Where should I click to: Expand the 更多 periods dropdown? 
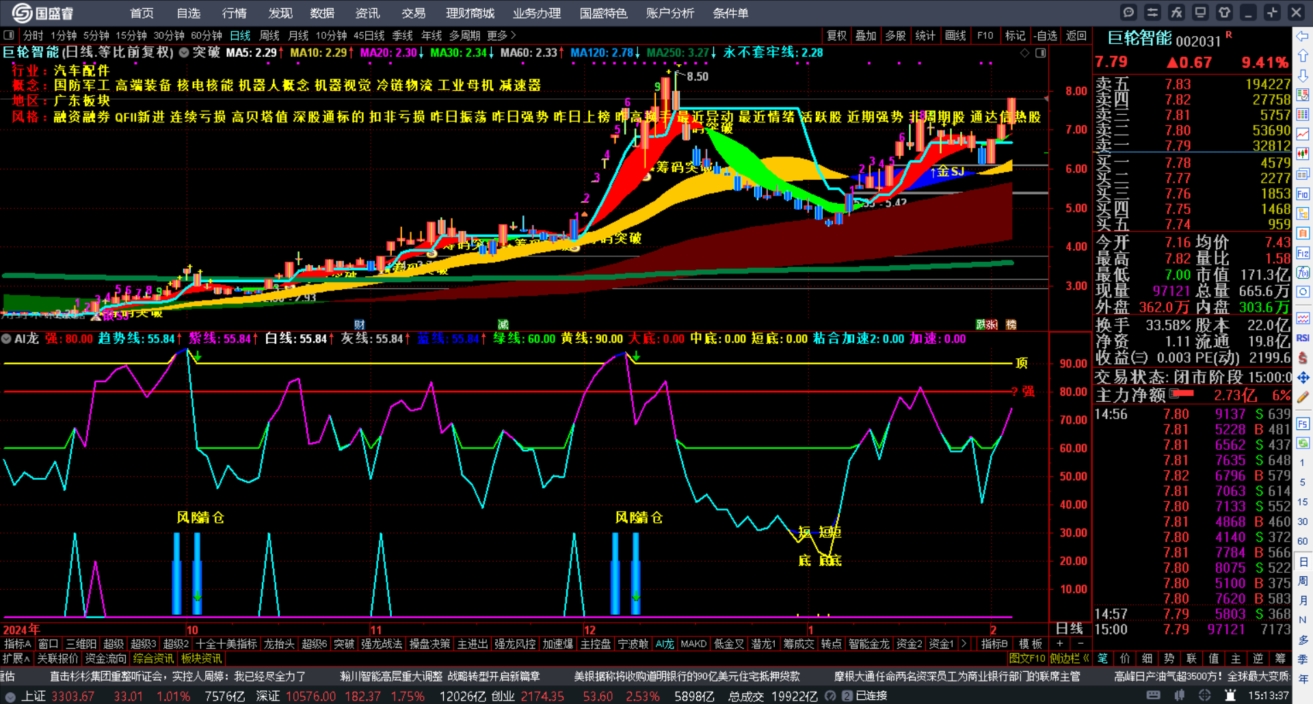point(501,36)
